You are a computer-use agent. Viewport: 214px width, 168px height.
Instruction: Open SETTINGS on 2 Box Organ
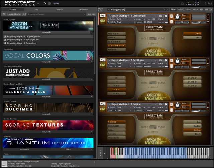pos(153,87)
